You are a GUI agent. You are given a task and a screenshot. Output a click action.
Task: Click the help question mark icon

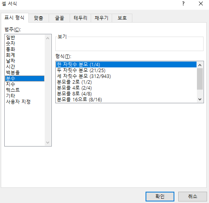pyautogui.click(x=183, y=4)
